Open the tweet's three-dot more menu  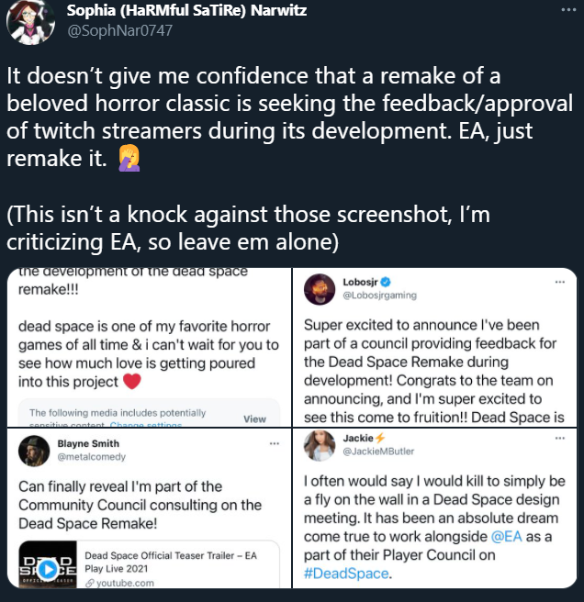pos(565,10)
